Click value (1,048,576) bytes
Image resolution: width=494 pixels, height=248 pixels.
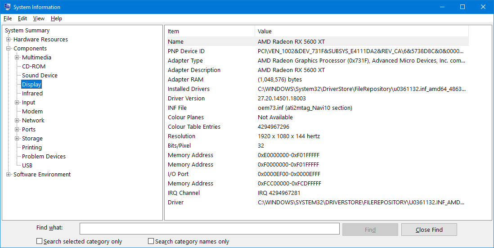[x=280, y=79]
